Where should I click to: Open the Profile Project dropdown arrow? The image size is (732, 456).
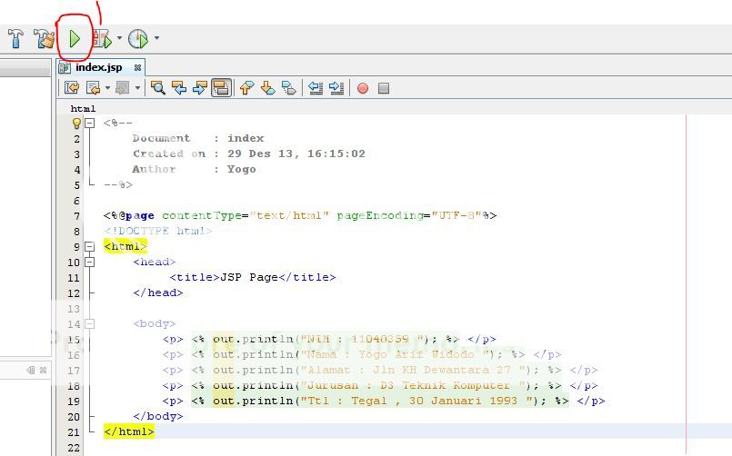(x=156, y=38)
